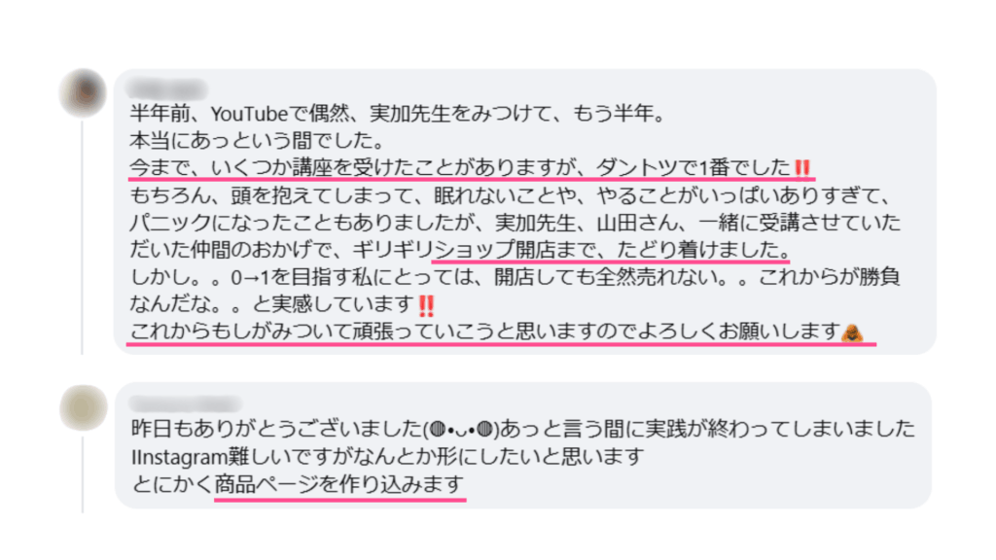996x560 pixels.
Task: Click the vertical thread line below second avatar
Action: point(83,474)
